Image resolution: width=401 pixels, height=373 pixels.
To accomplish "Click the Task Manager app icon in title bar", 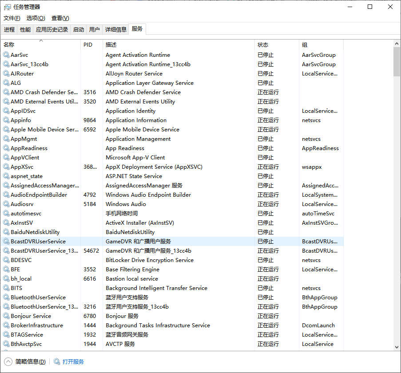I will click(x=8, y=7).
